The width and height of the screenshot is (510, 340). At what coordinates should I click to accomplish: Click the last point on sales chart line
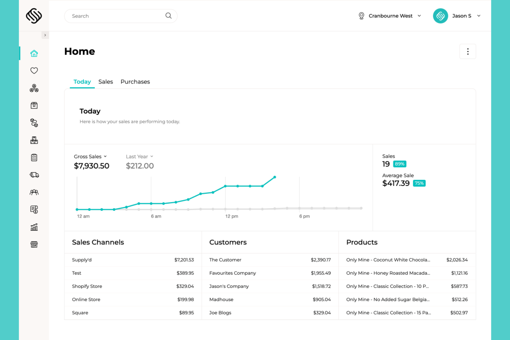(275, 177)
